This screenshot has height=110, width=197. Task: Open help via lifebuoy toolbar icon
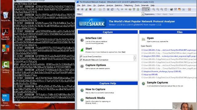tap(189, 9)
